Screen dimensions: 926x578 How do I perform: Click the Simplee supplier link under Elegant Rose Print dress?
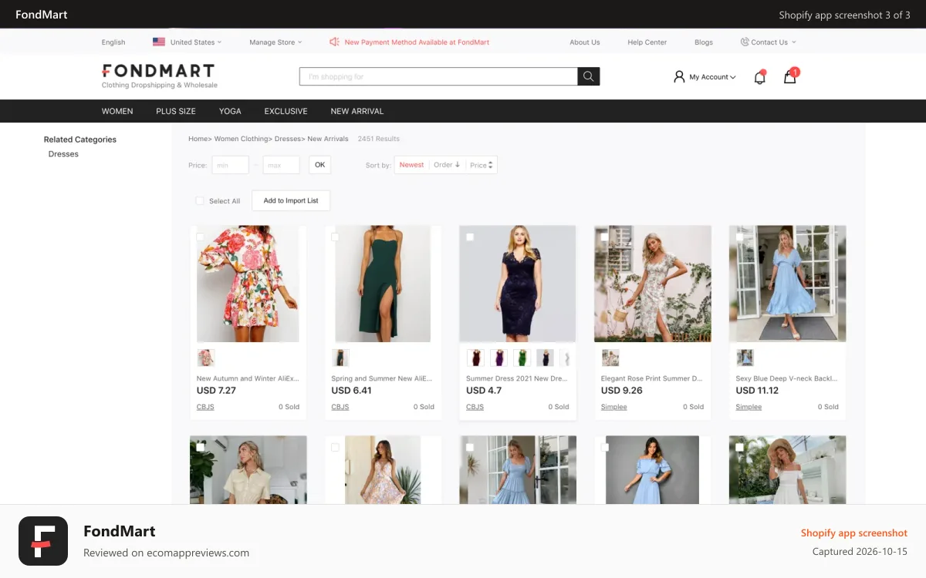[x=614, y=407]
